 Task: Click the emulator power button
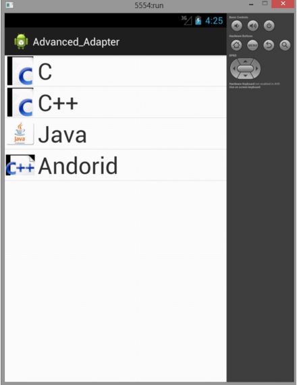pyautogui.click(x=269, y=26)
